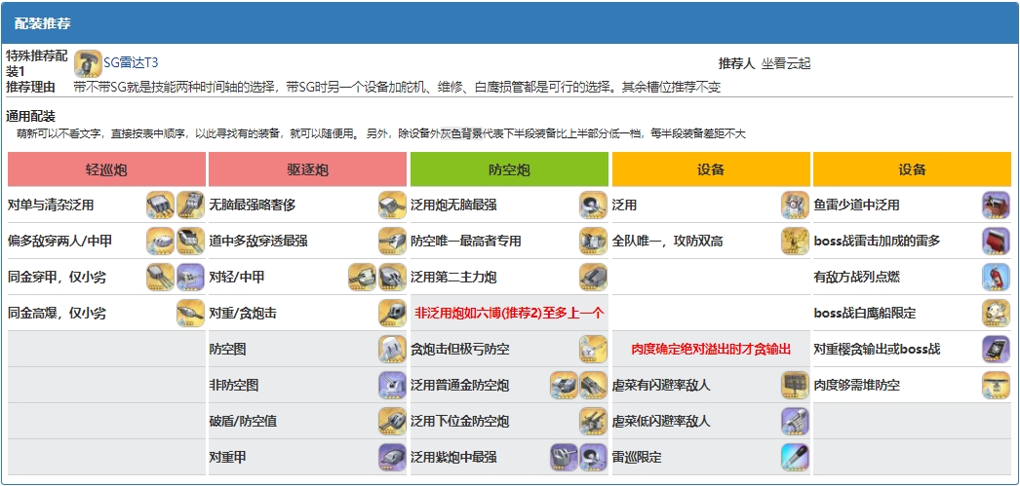Click the blue torpedo icon for 雷巡限定
Image resolution: width=1020 pixels, height=486 pixels.
click(795, 458)
